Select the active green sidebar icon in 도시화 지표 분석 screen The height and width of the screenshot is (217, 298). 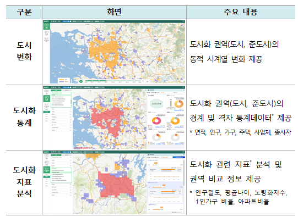(x=47, y=170)
